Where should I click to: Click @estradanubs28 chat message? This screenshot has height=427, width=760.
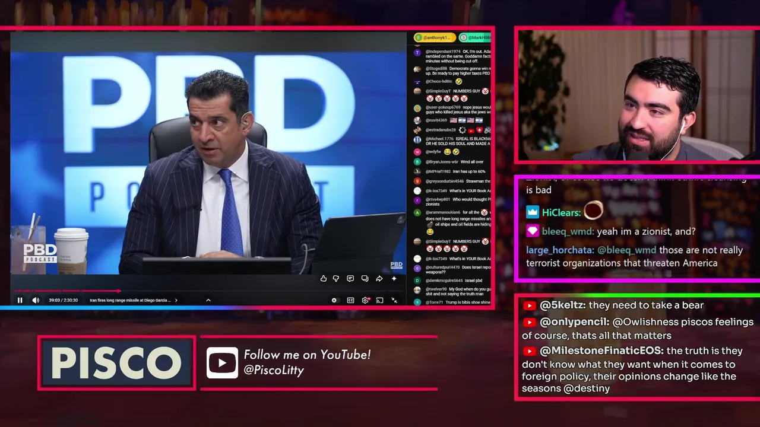click(458, 130)
